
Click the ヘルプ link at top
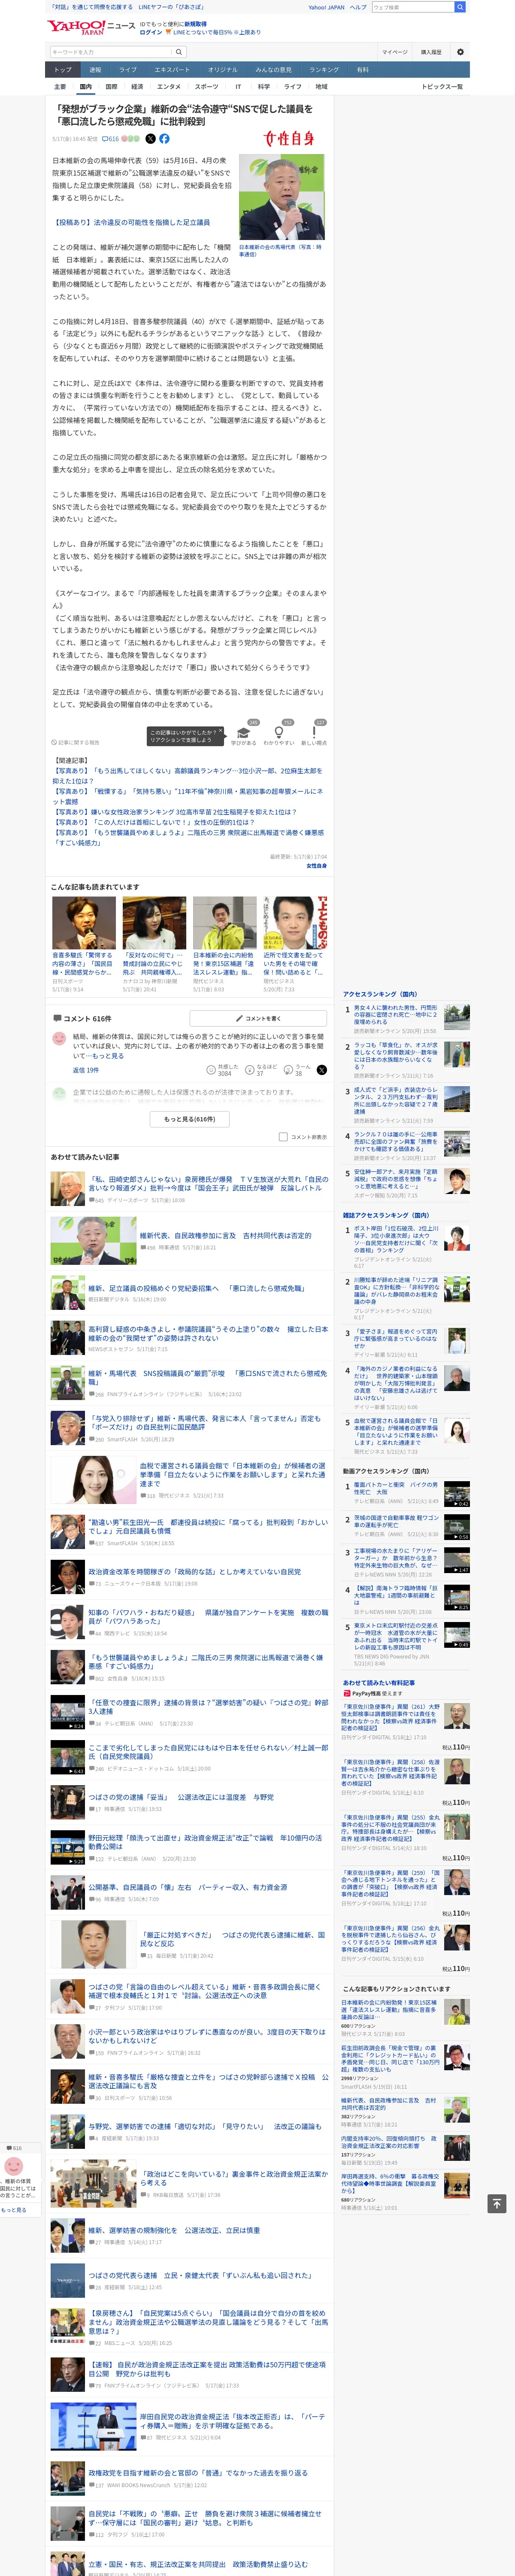pyautogui.click(x=358, y=7)
